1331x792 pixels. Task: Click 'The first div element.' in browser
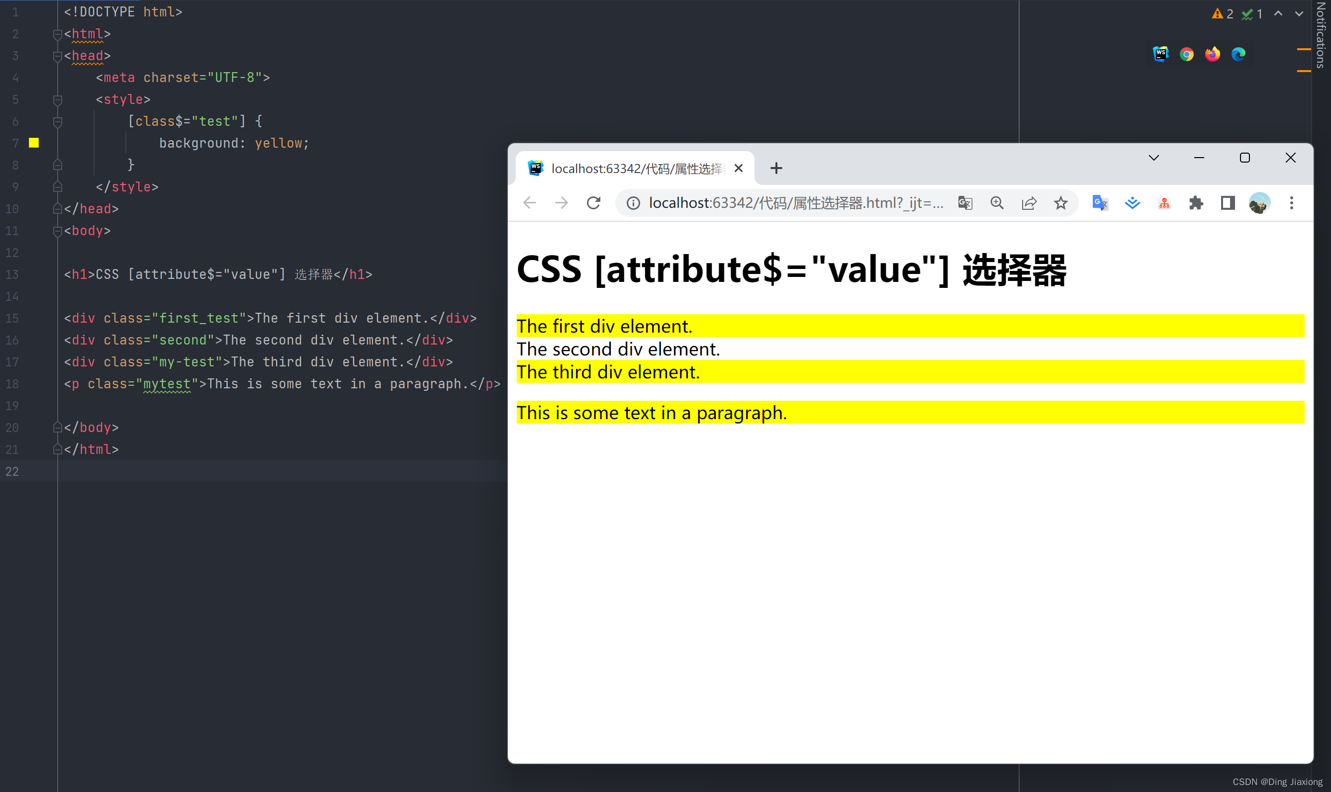[x=604, y=326]
